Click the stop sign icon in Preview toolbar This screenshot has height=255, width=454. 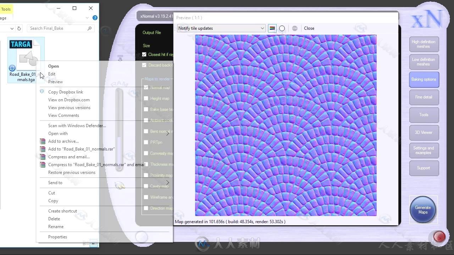pyautogui.click(x=295, y=28)
